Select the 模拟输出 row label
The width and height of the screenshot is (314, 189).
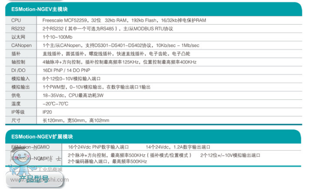(20, 87)
